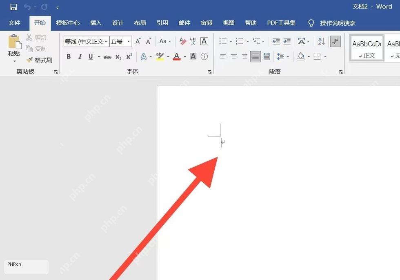Click the 格式刷 format painter
400x280 pixels.
40,60
